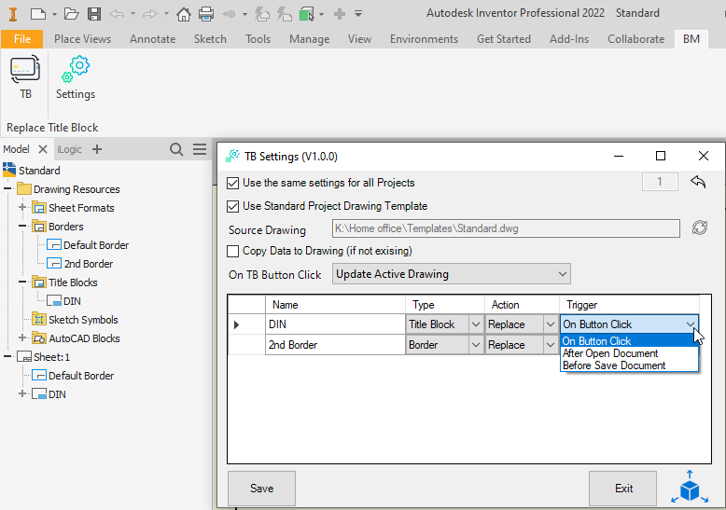
Task: Switch to Place Views ribbon tab
Action: click(82, 39)
